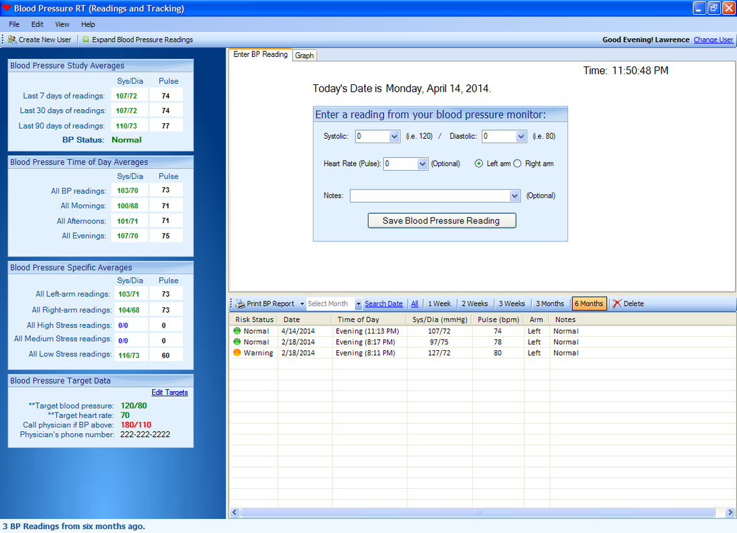Click the orange Warning status dot
The width and height of the screenshot is (737, 533).
point(237,353)
